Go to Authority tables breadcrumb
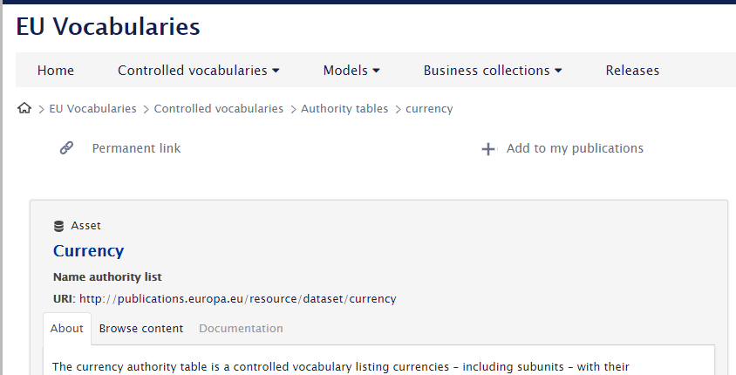The image size is (736, 375). tap(344, 109)
